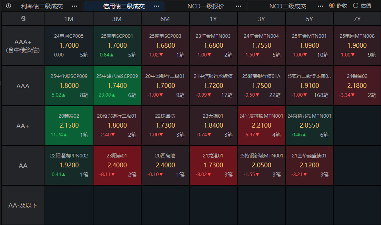Open the 24锡建02 bond cell
The image size is (381, 225).
[x=357, y=86]
